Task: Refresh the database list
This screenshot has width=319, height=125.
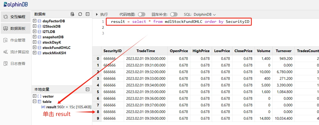Action: coord(80,14)
